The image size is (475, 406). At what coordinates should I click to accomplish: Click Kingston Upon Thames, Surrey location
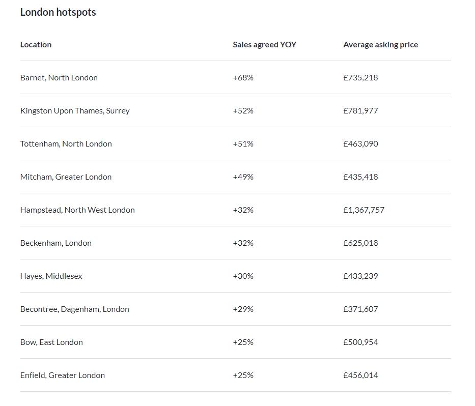coord(75,111)
